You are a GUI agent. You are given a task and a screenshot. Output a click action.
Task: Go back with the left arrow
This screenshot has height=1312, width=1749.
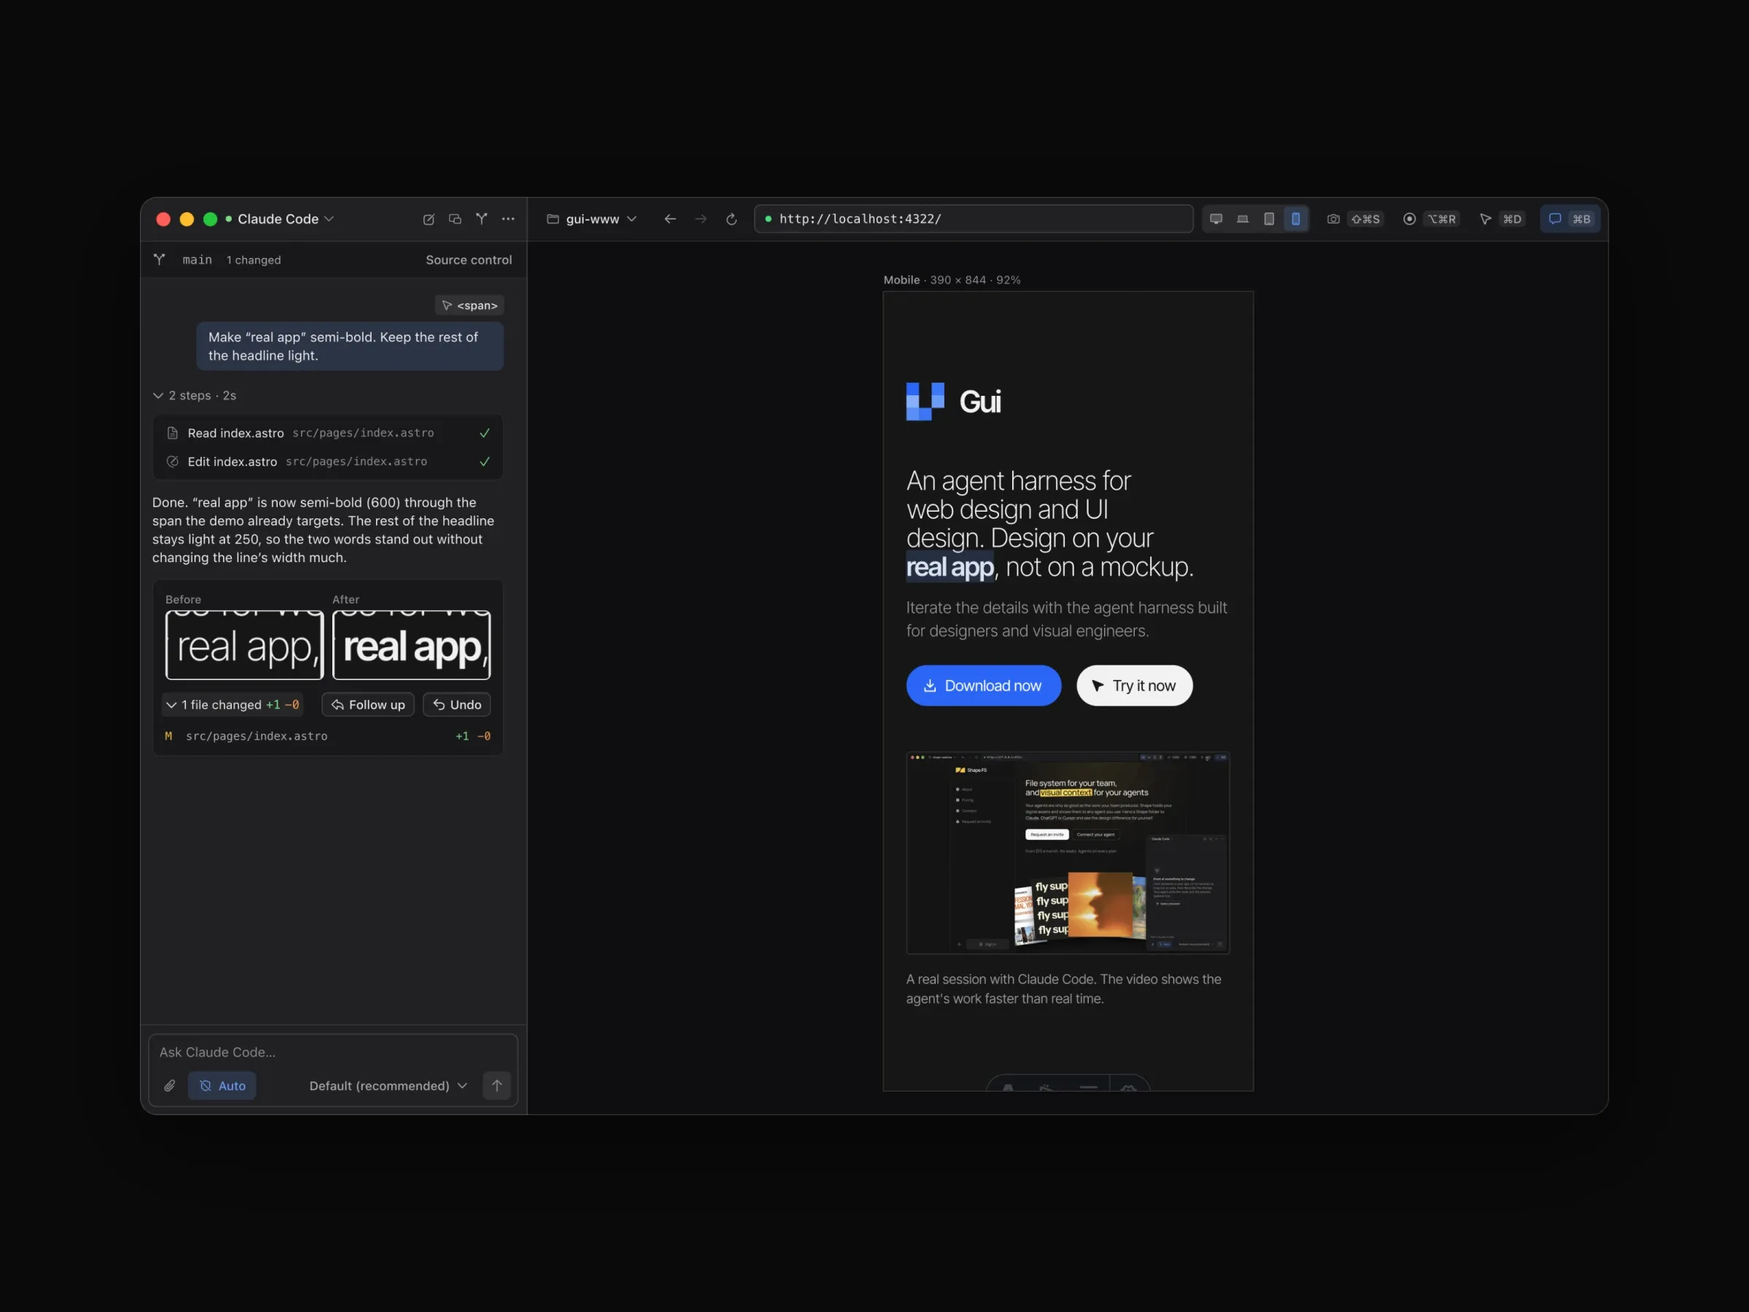point(670,219)
